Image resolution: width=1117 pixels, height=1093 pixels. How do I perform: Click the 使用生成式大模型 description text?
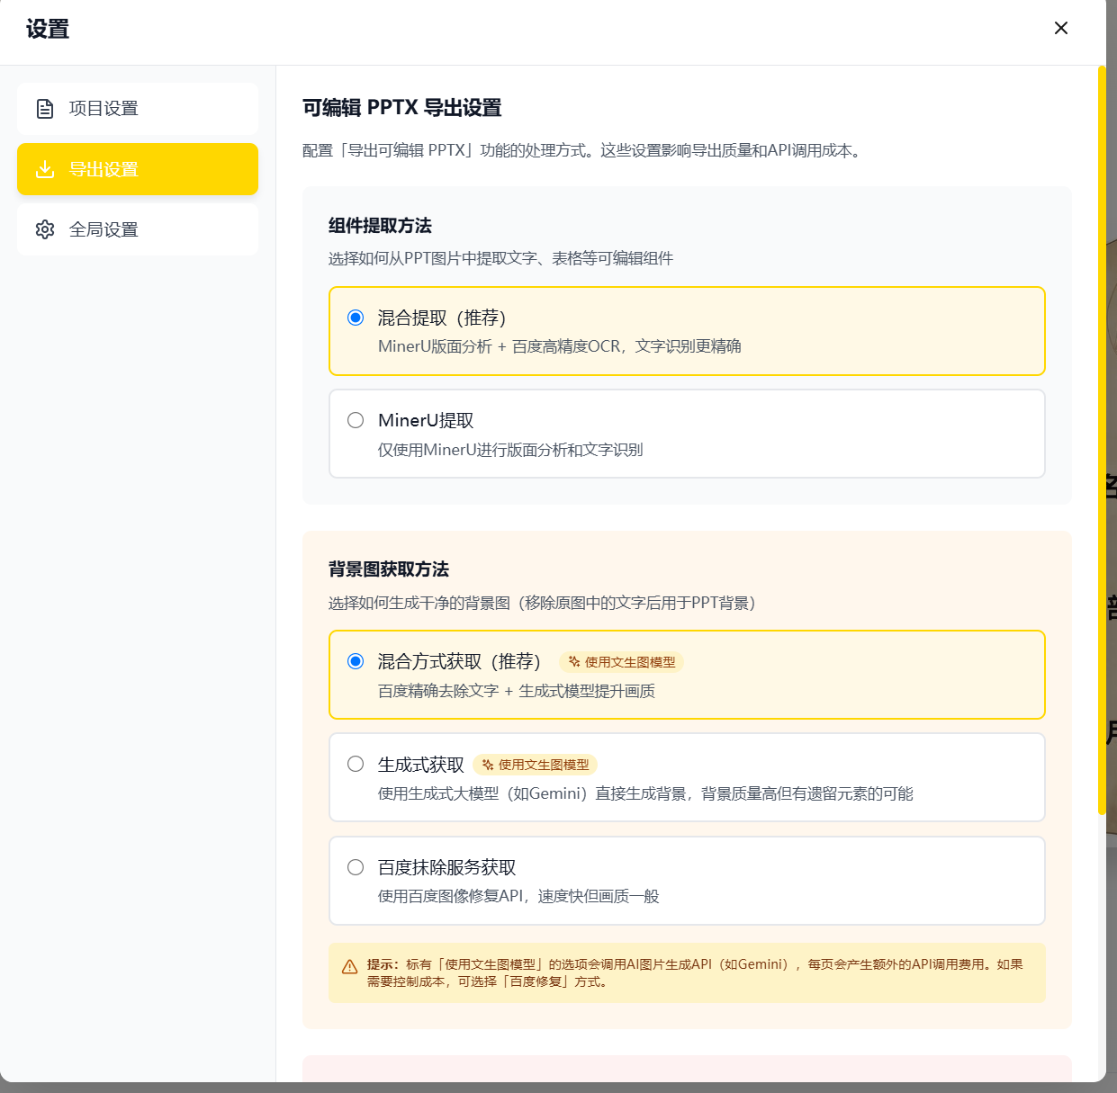click(x=645, y=793)
